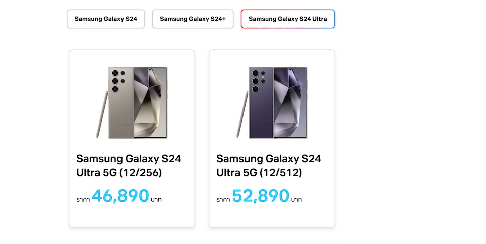Open the Galaxy S24 Ultra 5G (12/256) title
The image size is (486, 244).
click(129, 166)
